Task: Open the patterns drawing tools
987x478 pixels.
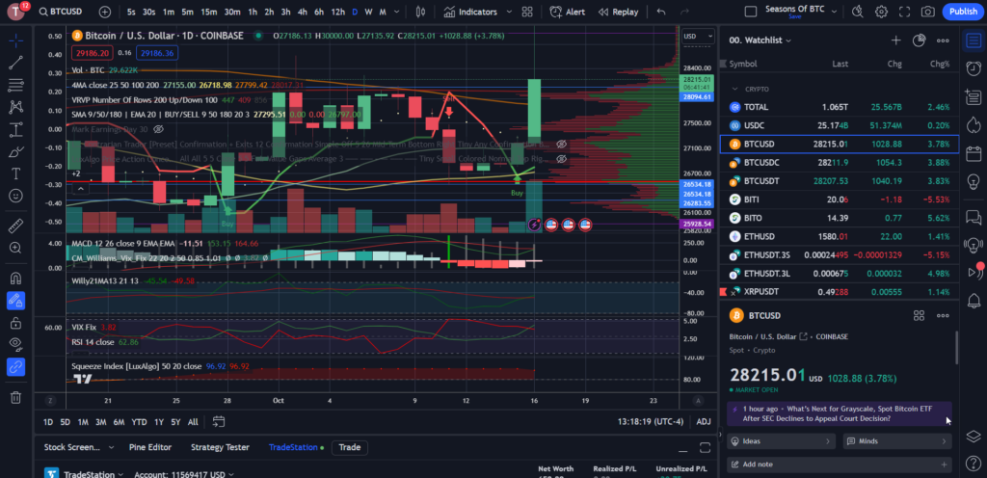Action: [x=16, y=107]
